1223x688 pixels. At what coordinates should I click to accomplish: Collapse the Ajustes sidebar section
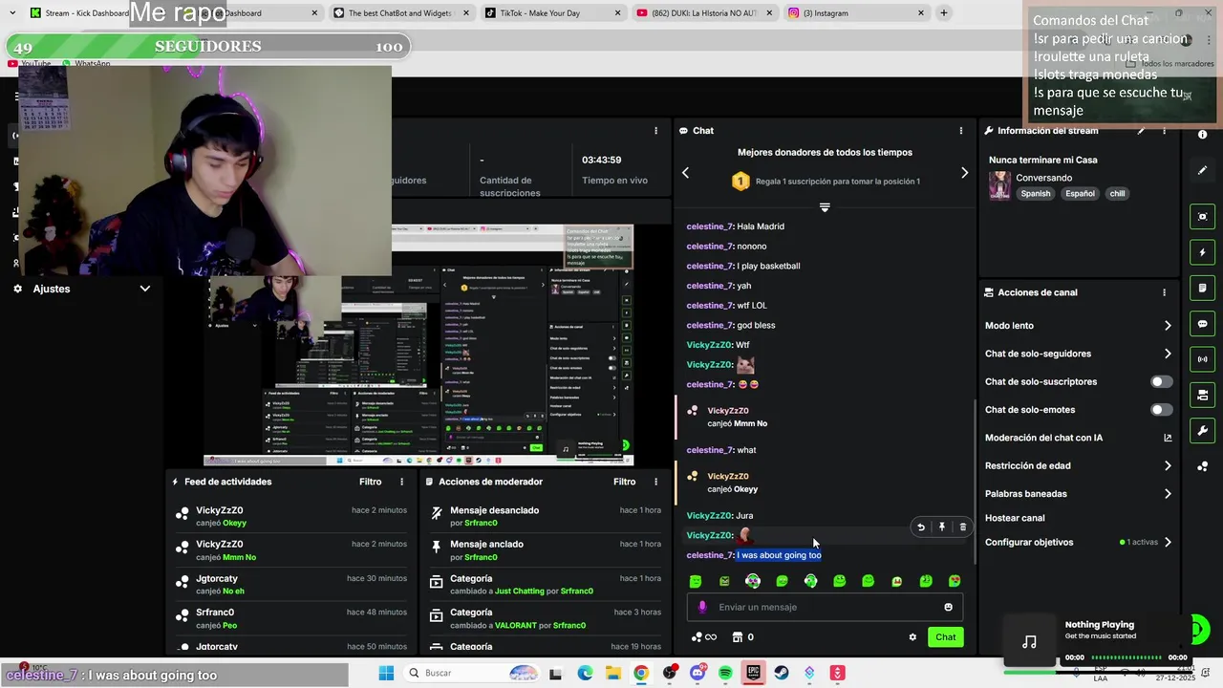click(145, 289)
